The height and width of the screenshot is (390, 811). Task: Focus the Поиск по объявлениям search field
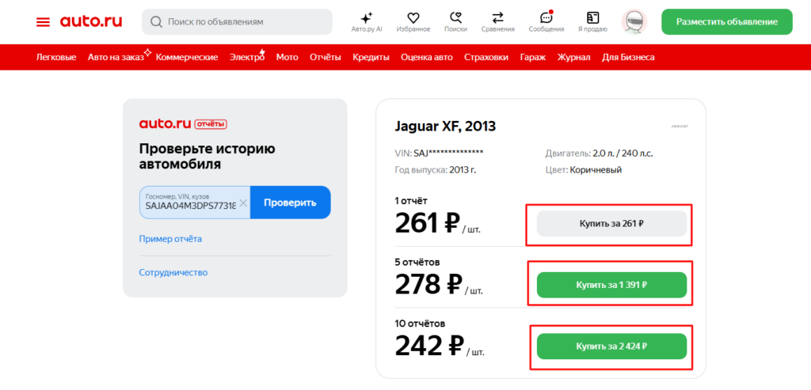(237, 21)
